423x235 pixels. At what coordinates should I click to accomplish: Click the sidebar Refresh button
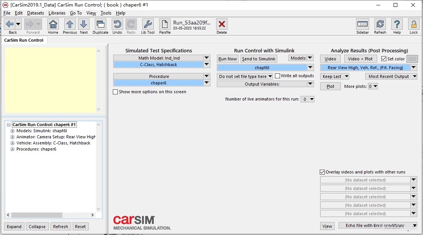(61, 227)
